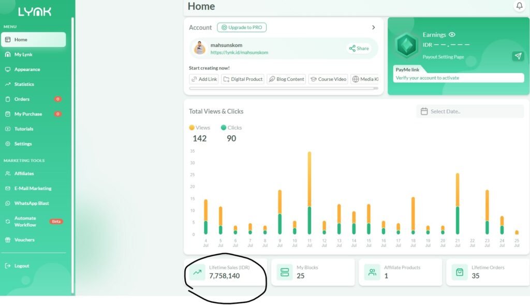Click the creation options horizontal scrollbar
Screen dimensions: 530x305
[x=284, y=88]
